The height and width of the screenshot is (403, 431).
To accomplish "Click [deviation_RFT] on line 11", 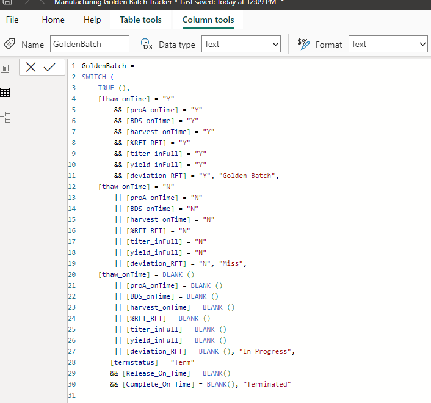I will tap(156, 176).
